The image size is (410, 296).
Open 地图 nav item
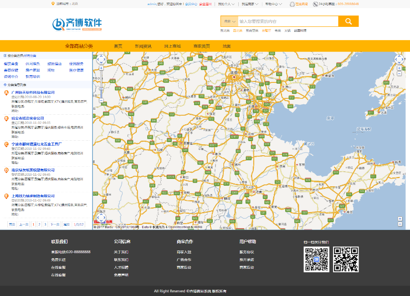tap(227, 46)
